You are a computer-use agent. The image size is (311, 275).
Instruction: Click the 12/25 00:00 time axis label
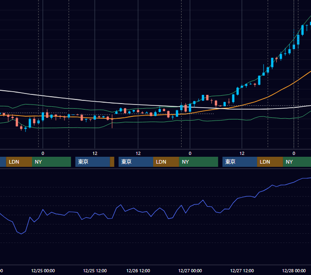point(43,270)
